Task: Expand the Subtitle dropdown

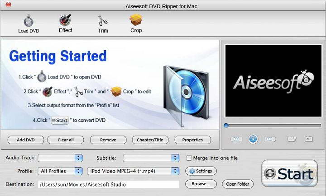Action: pos(151,158)
